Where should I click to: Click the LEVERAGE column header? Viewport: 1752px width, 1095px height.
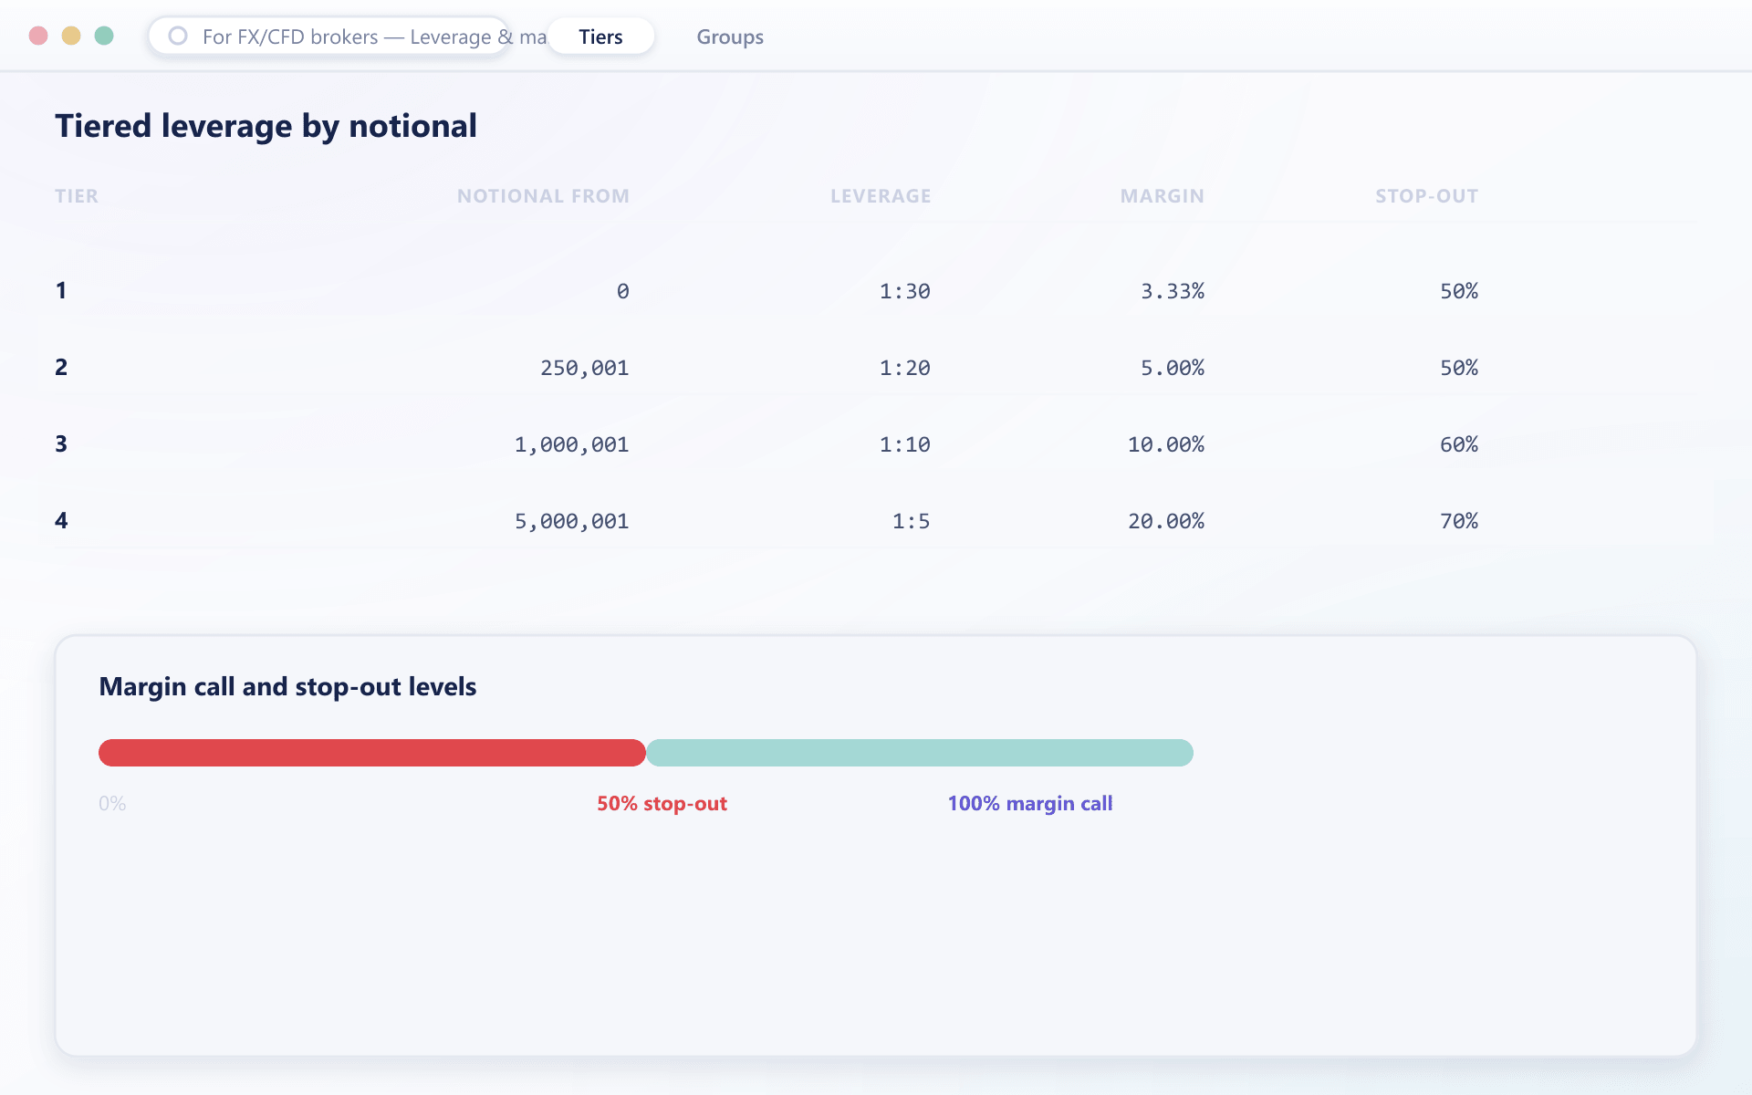coord(881,196)
